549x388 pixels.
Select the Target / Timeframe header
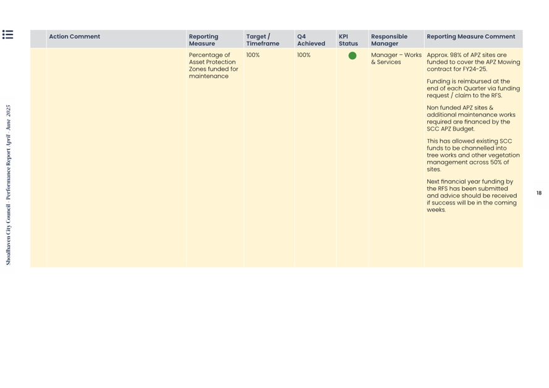[x=262, y=40]
